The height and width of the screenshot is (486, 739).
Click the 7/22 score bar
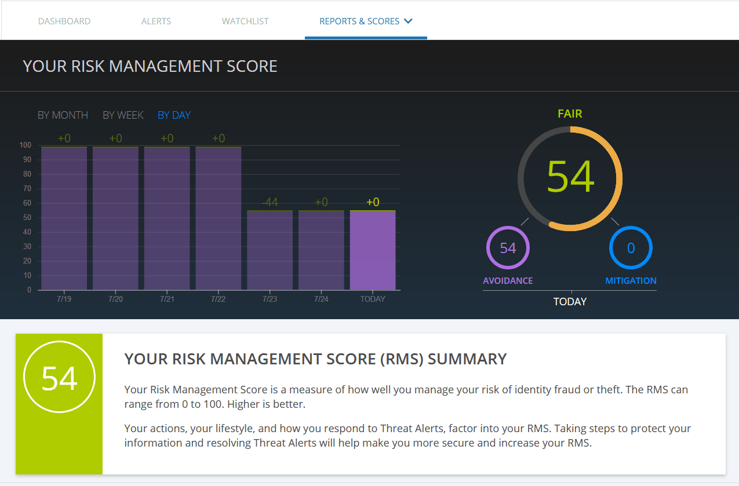coord(219,218)
